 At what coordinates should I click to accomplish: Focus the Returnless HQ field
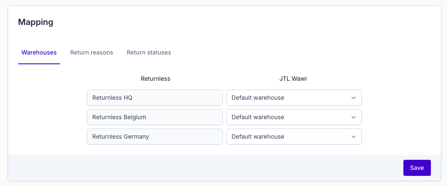click(155, 98)
